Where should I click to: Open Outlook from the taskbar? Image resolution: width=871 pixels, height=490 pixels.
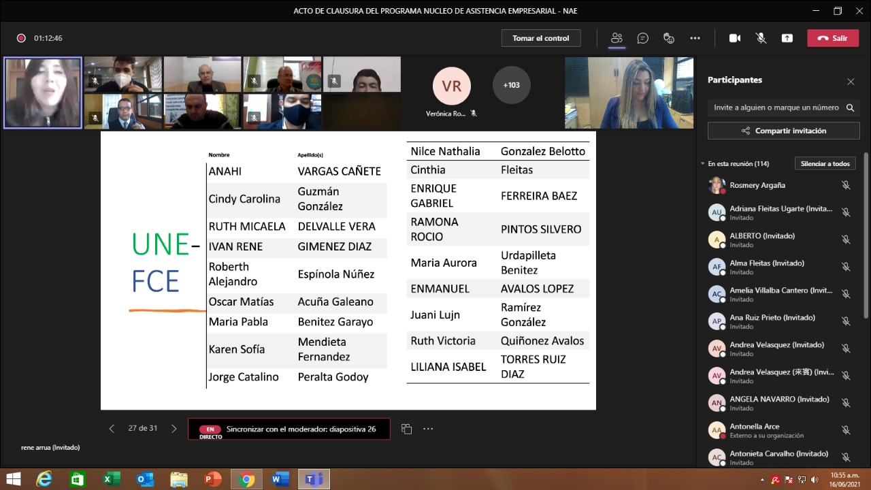tap(145, 479)
